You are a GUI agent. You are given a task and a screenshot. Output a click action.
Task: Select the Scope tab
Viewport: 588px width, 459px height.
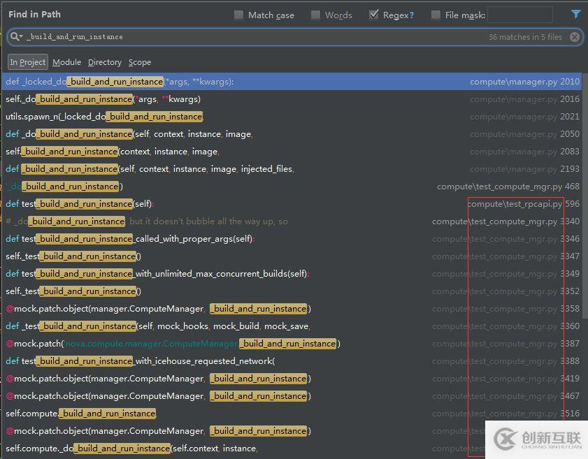pos(139,62)
